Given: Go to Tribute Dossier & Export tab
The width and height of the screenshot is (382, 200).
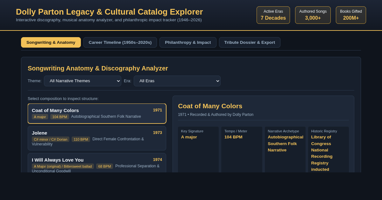Looking at the screenshot, I should (250, 42).
